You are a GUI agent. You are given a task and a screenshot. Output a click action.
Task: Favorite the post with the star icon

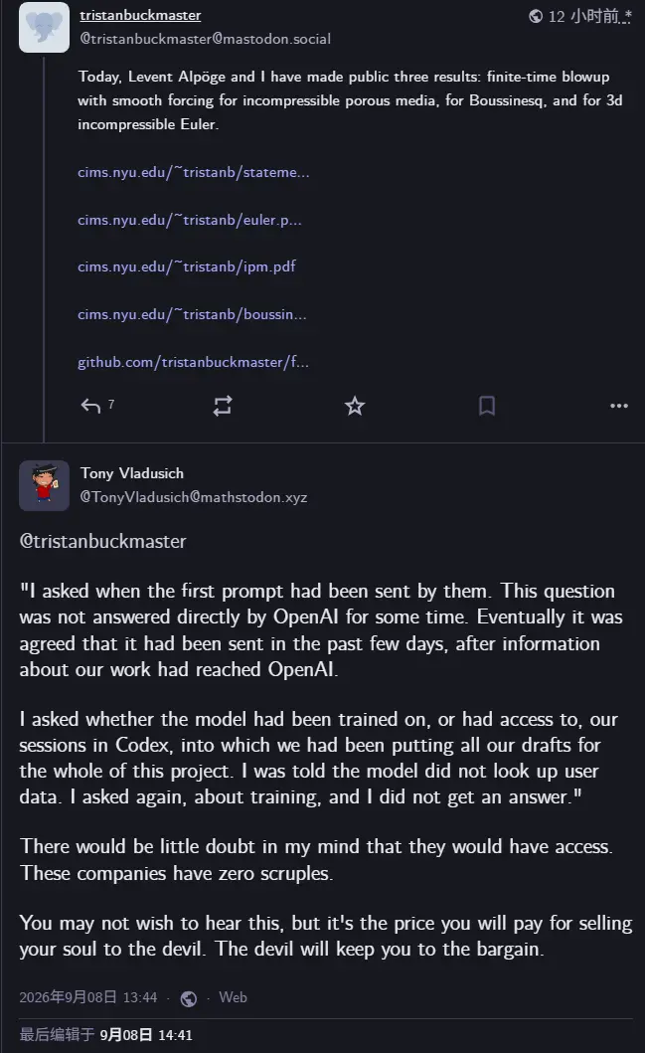pyautogui.click(x=355, y=406)
